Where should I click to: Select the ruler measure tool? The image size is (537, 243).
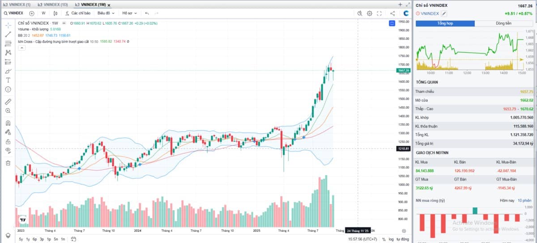coord(8,102)
